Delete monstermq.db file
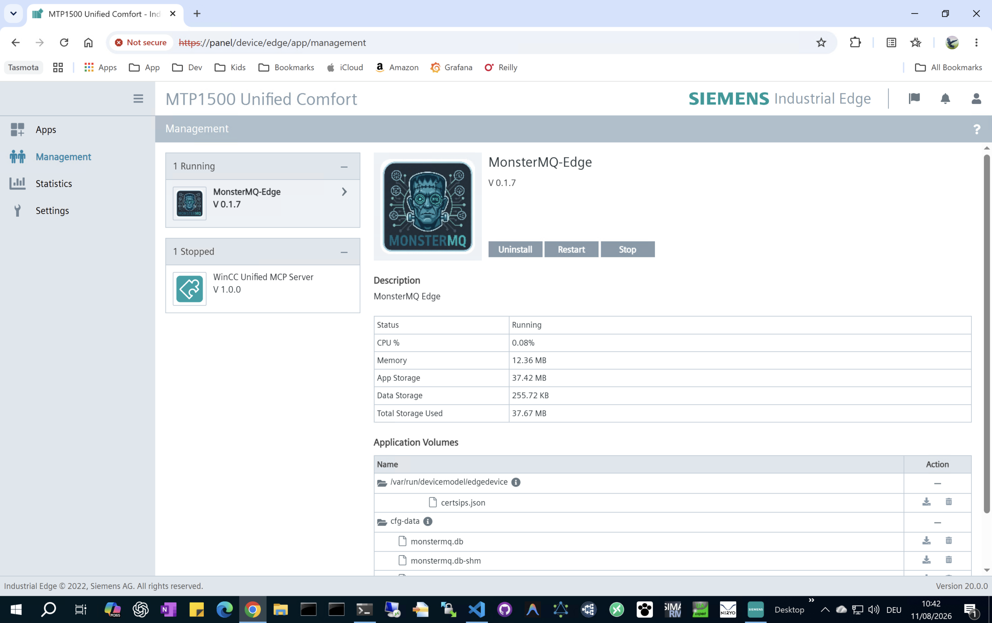 pos(949,540)
